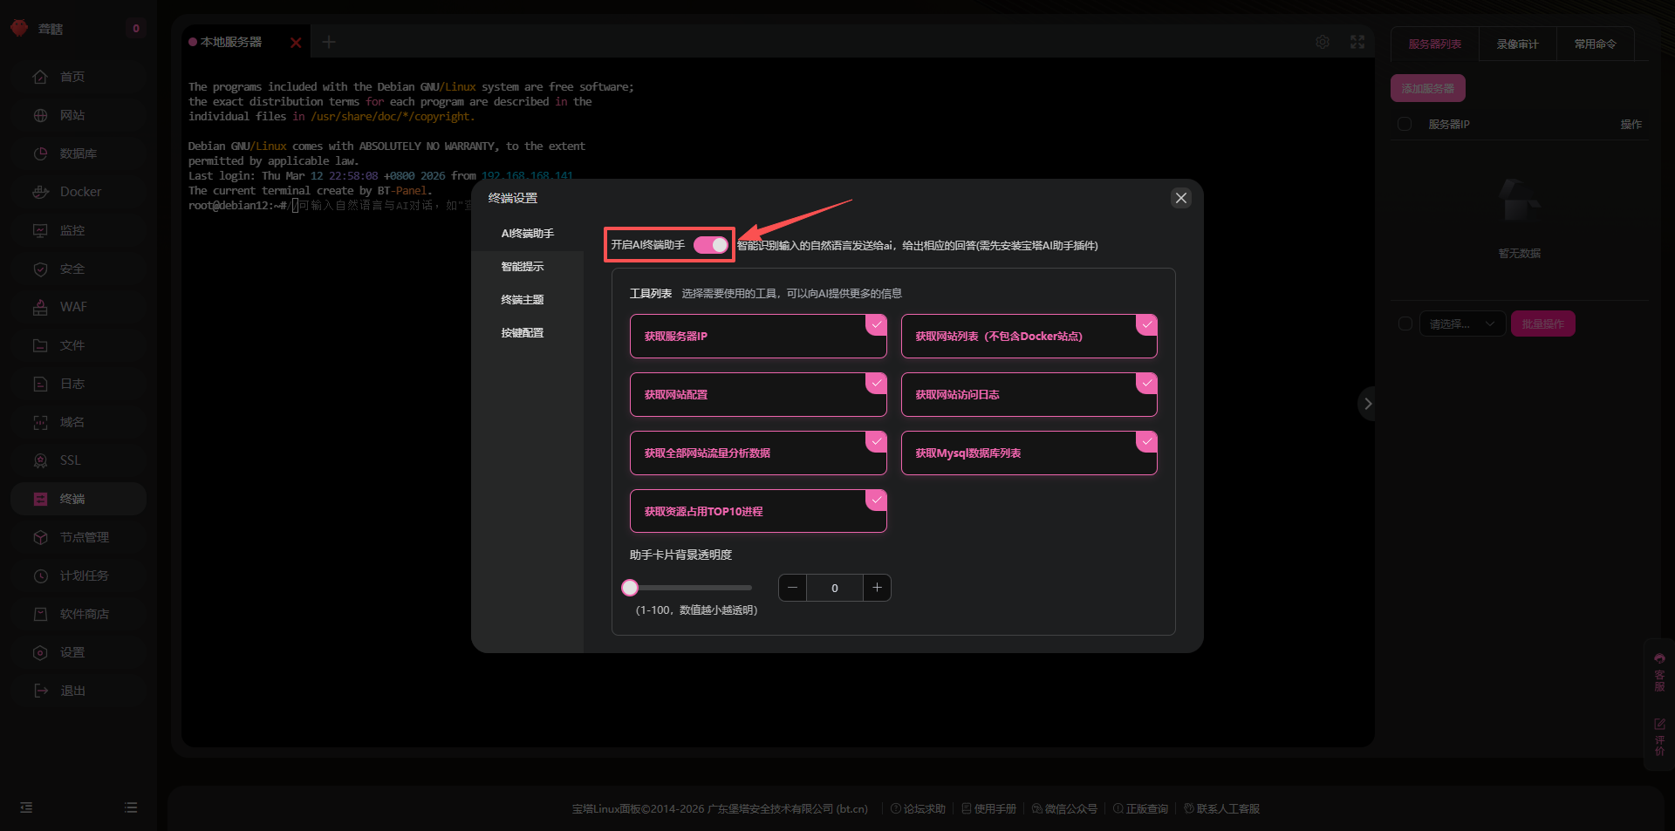Open the 请选择 batch dropdown

(x=1461, y=324)
